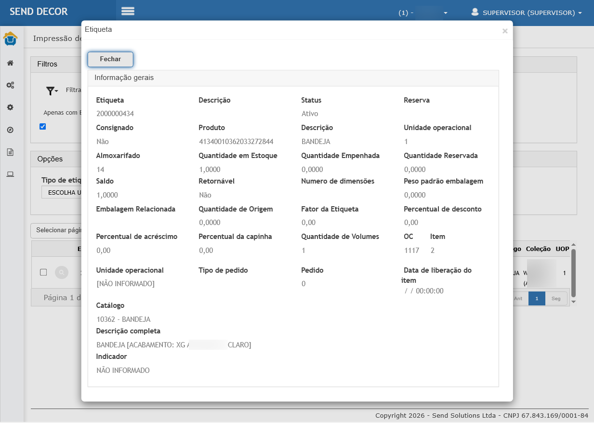594x423 pixels.
Task: Open the multiple-cogs sidebar icon
Action: click(10, 85)
